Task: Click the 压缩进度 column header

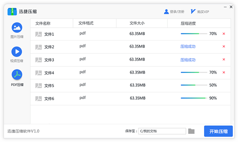Action: pos(188,23)
